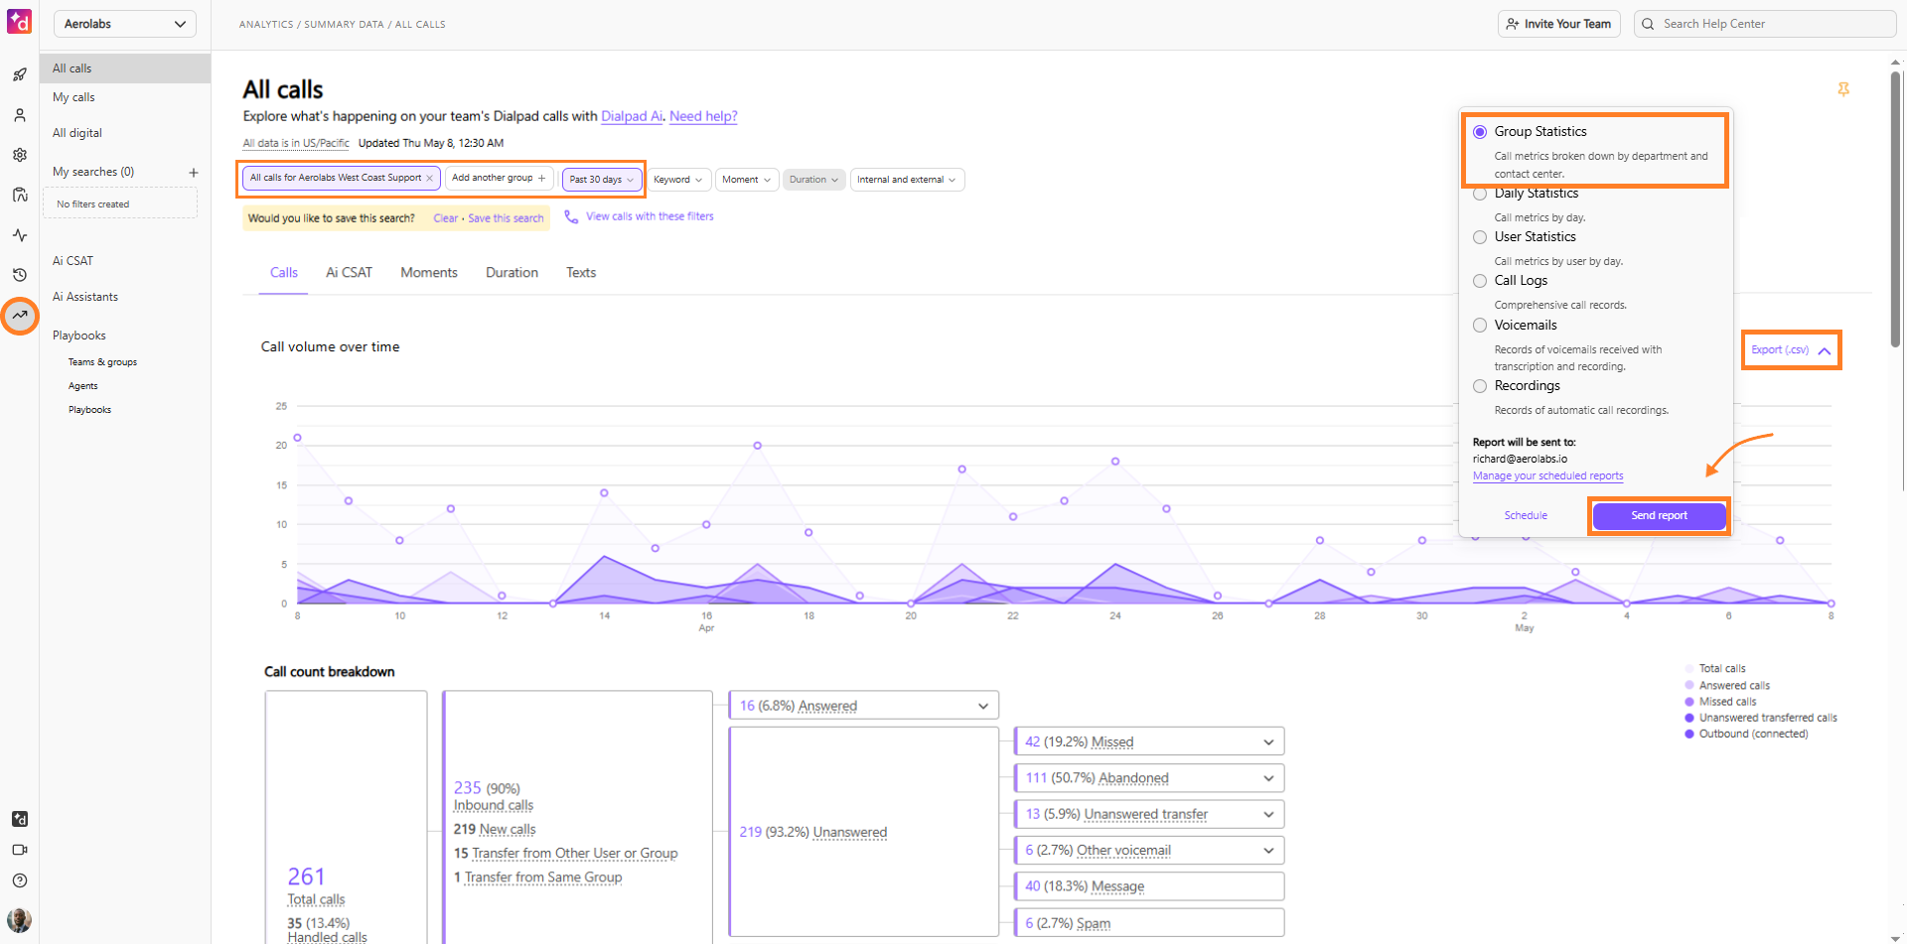Choose the Voicemails radio option

tap(1480, 326)
